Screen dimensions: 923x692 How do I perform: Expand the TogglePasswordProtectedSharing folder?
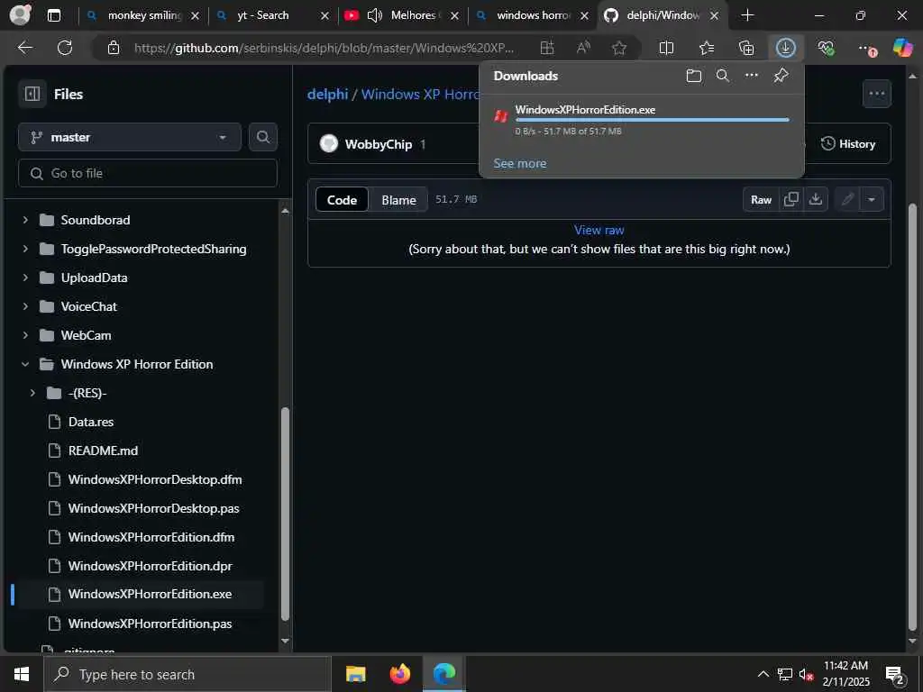[x=25, y=249]
